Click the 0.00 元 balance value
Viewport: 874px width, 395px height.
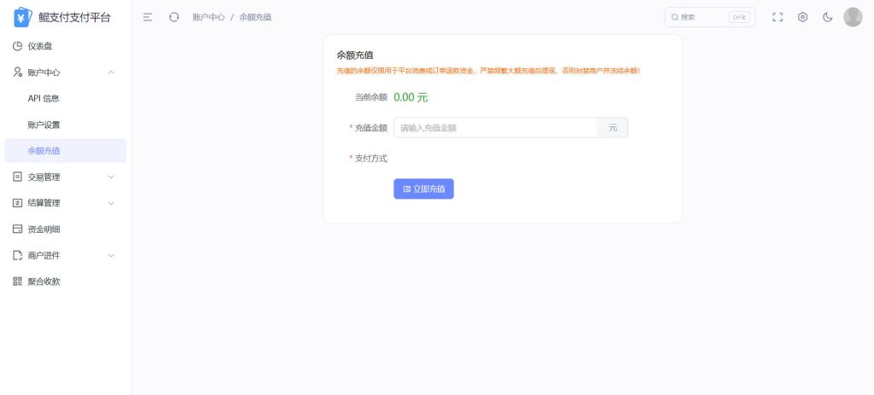coord(411,97)
